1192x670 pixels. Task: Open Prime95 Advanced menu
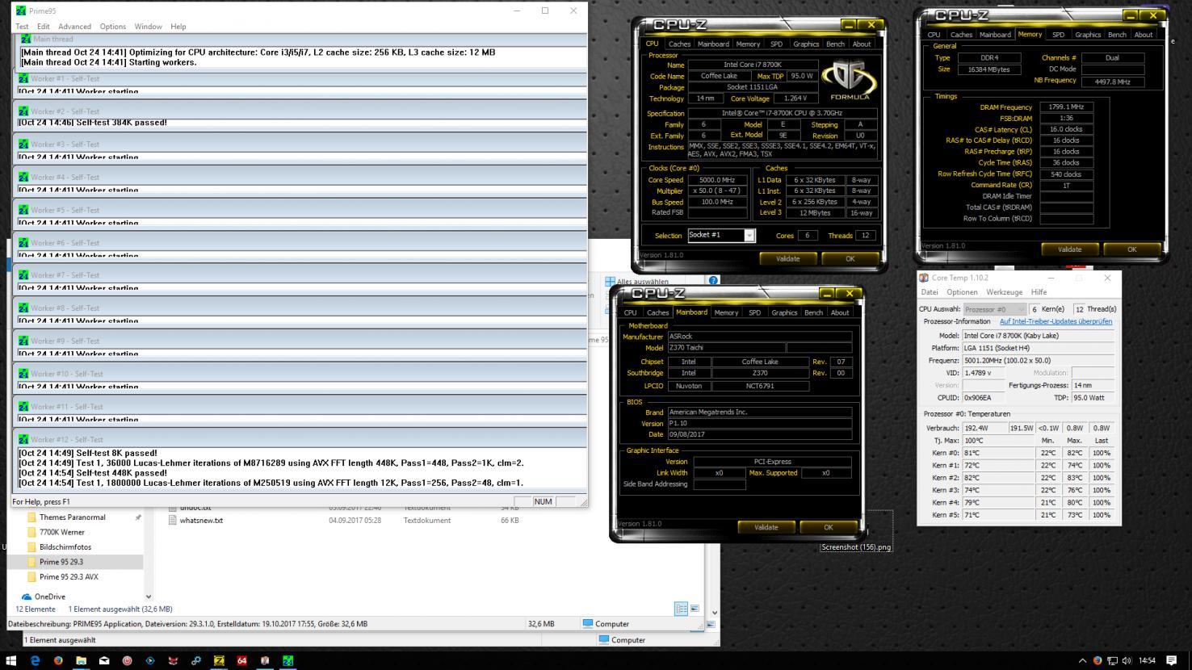coord(74,27)
